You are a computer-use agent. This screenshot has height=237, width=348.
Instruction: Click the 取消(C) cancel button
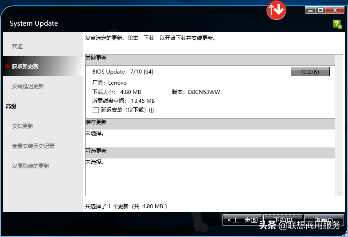coord(324,220)
